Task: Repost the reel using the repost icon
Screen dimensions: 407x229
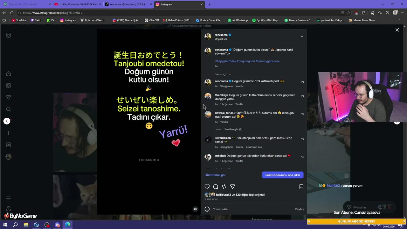Action: 224,187
